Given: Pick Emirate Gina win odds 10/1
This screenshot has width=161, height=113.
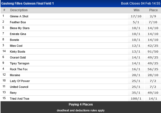Looking at the screenshot, I should coord(136,34).
